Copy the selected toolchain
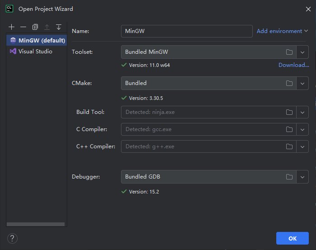 tap(35, 27)
